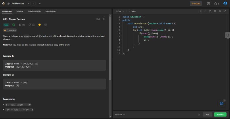
Task: Reset code to default icon
Action: pyautogui.click(x=210, y=11)
